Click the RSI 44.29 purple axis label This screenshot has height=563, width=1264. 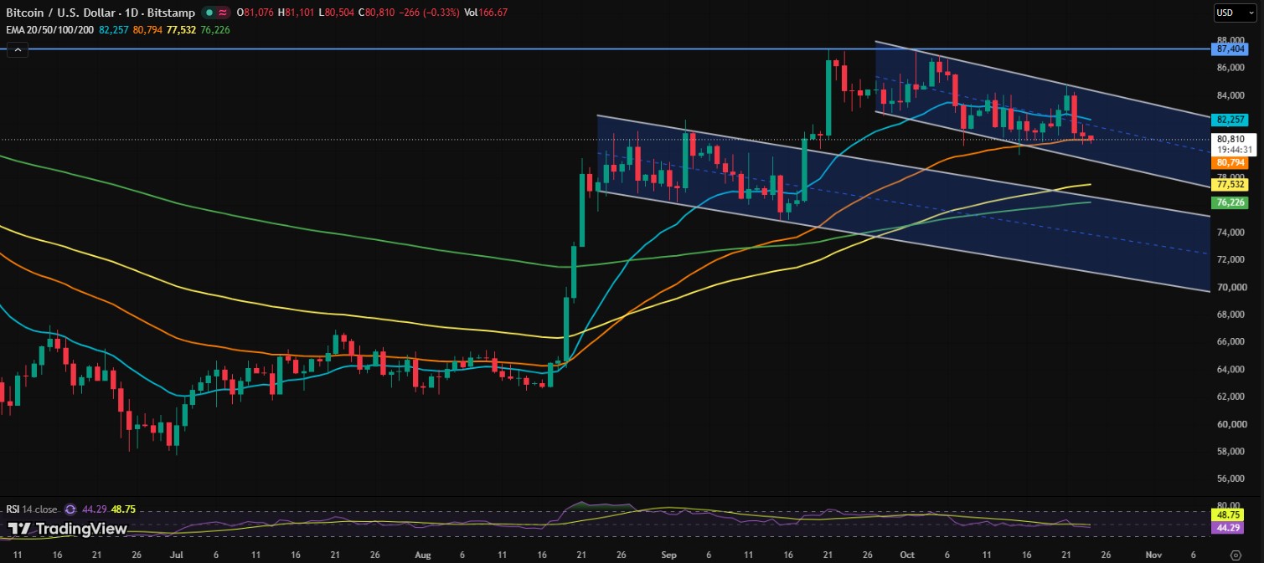tap(1229, 528)
